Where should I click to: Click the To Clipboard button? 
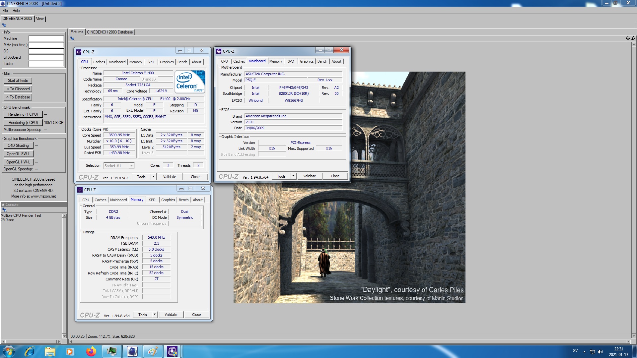[x=18, y=89]
